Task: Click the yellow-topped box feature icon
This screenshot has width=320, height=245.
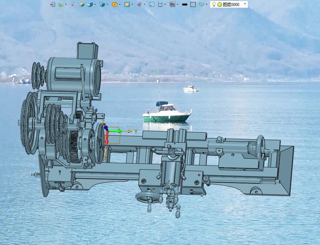Action: pos(82,4)
